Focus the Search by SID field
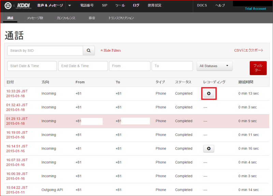Image resolution: width=273 pixels, height=196 pixels. pyautogui.click(x=45, y=51)
